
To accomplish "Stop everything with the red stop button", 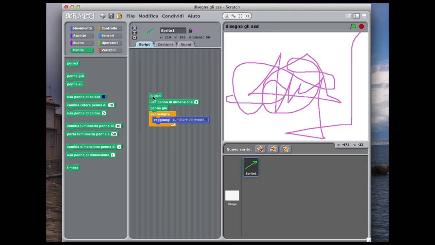I will 361,26.
